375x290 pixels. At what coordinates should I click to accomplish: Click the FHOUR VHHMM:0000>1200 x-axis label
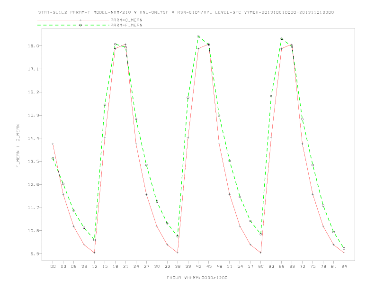197,278
